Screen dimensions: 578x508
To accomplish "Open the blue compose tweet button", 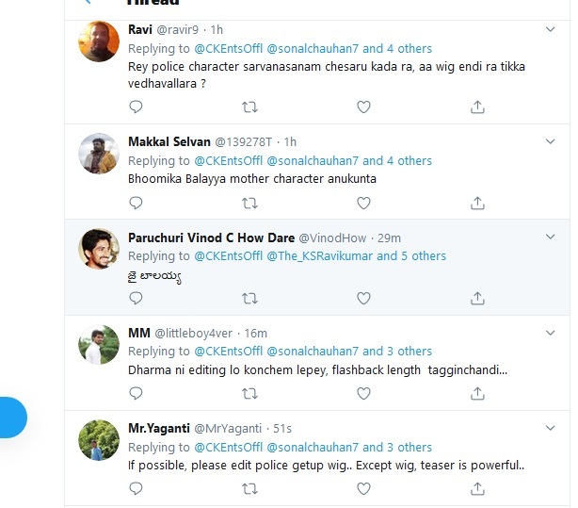I will pos(12,418).
